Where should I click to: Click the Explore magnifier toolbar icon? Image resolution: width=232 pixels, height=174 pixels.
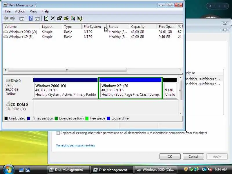73,18
